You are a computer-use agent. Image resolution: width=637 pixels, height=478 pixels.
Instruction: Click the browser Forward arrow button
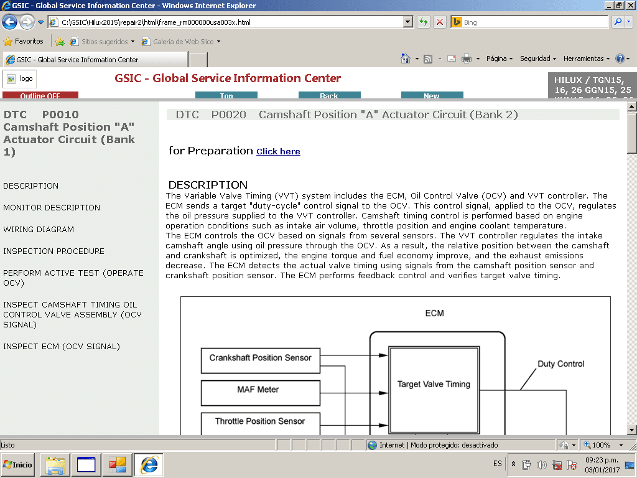point(27,22)
